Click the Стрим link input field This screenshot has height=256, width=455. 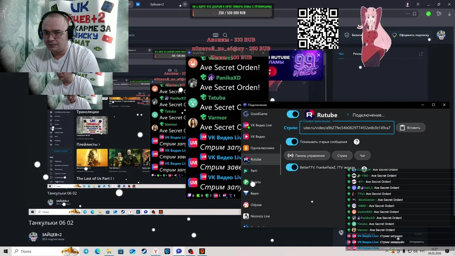click(347, 128)
